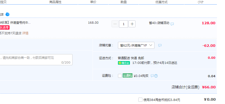Click comment icon next to ¥0.04购买
Viewport: 225px width, 104px height.
(153, 76)
